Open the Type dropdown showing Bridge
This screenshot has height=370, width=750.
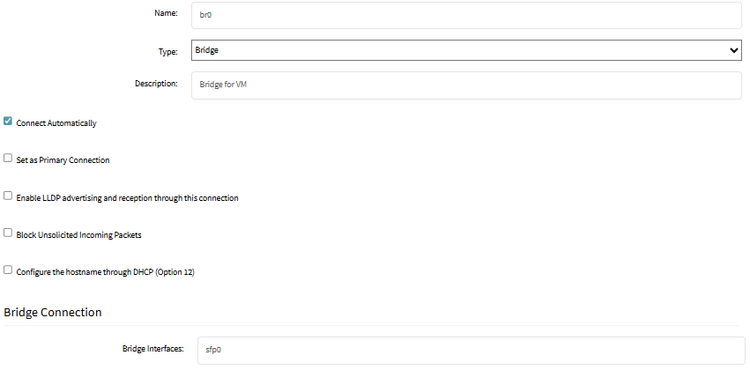[466, 50]
